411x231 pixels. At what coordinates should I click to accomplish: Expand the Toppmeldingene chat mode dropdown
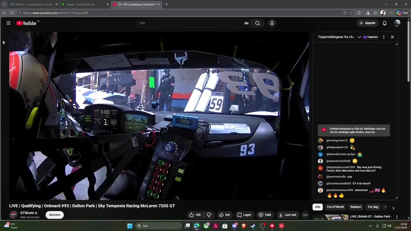(359, 37)
